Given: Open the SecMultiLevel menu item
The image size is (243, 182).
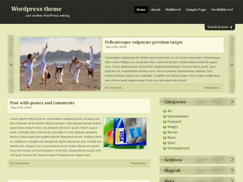Looking at the screenshot, I should click(x=222, y=9).
